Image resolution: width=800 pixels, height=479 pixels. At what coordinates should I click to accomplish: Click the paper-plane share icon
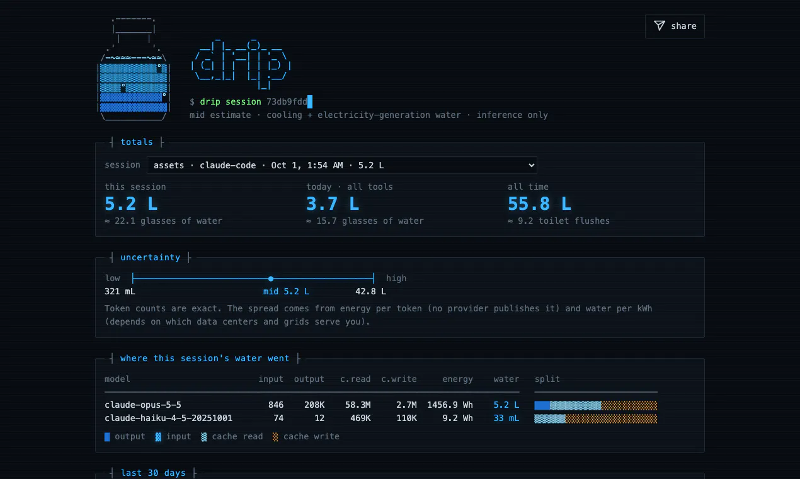[659, 26]
